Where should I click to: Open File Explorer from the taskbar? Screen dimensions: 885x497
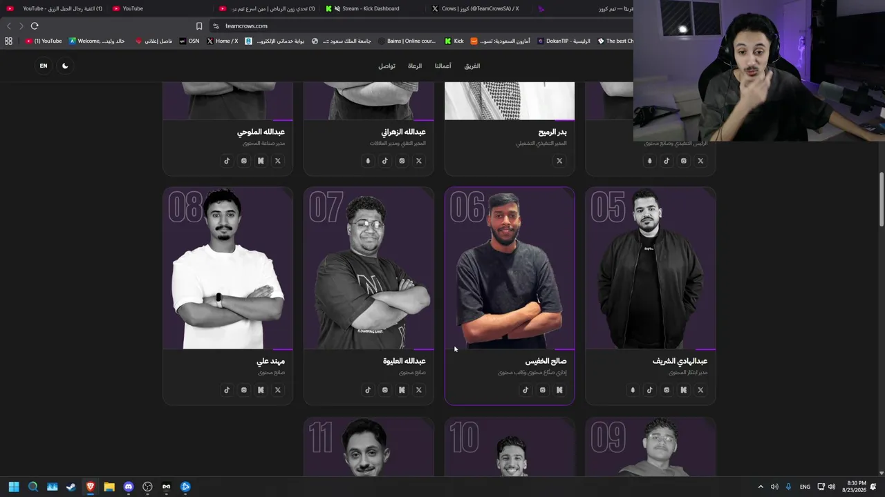coord(109,487)
